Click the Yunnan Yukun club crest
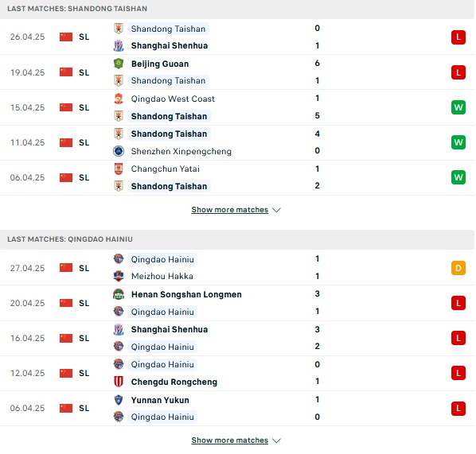This screenshot has width=476, height=454. click(119, 400)
